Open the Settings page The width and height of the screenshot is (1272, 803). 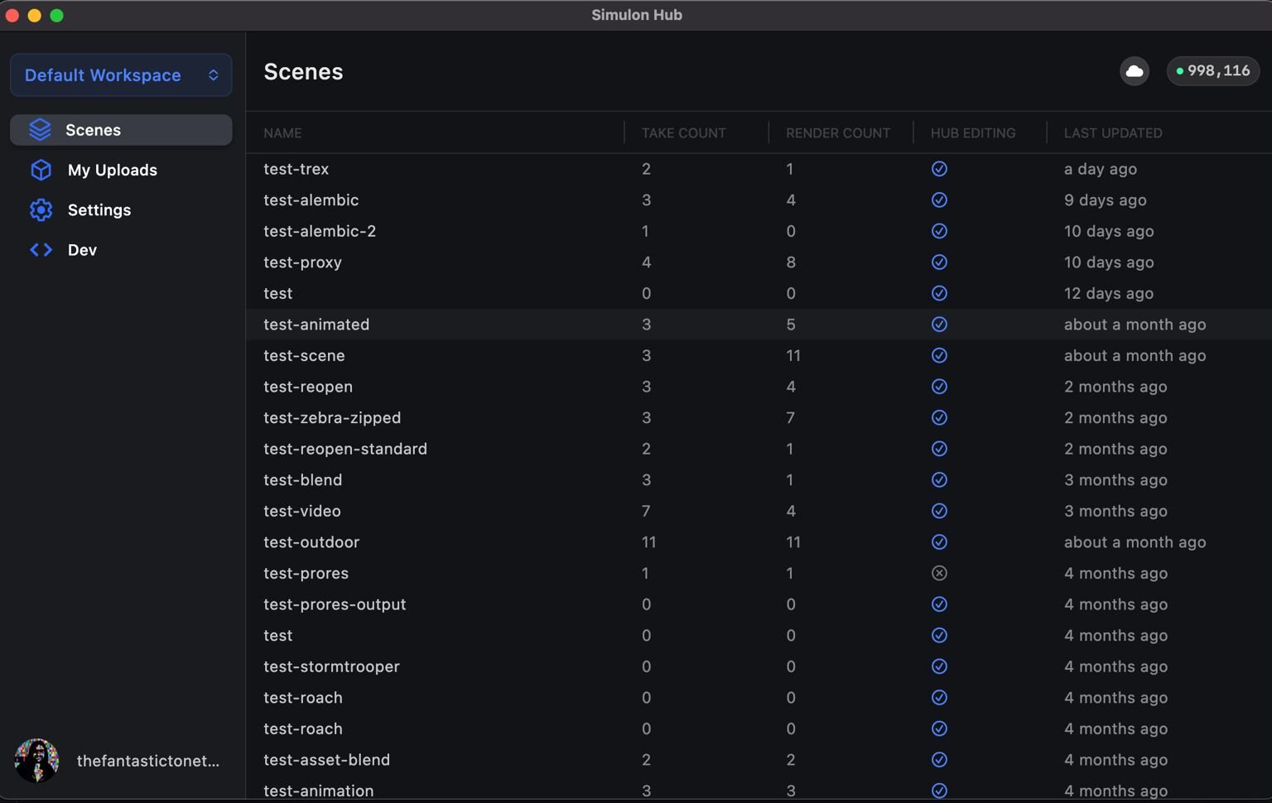pyautogui.click(x=99, y=210)
